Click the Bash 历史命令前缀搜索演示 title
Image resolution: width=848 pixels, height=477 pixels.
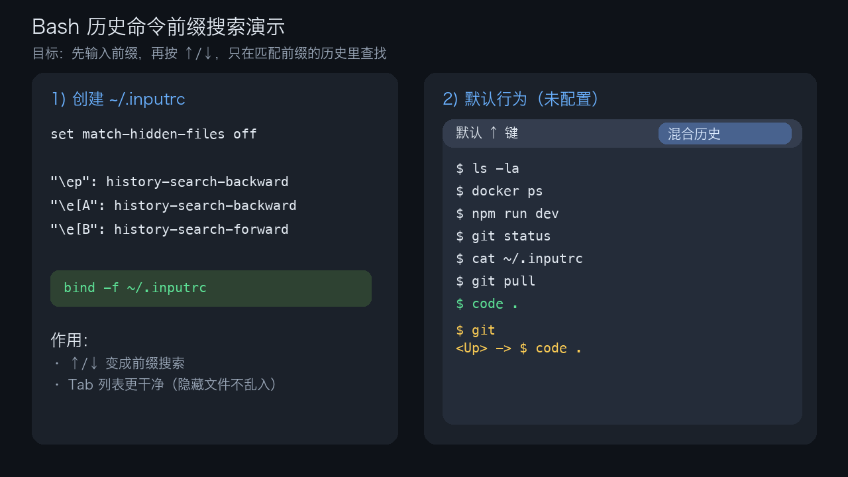[158, 26]
